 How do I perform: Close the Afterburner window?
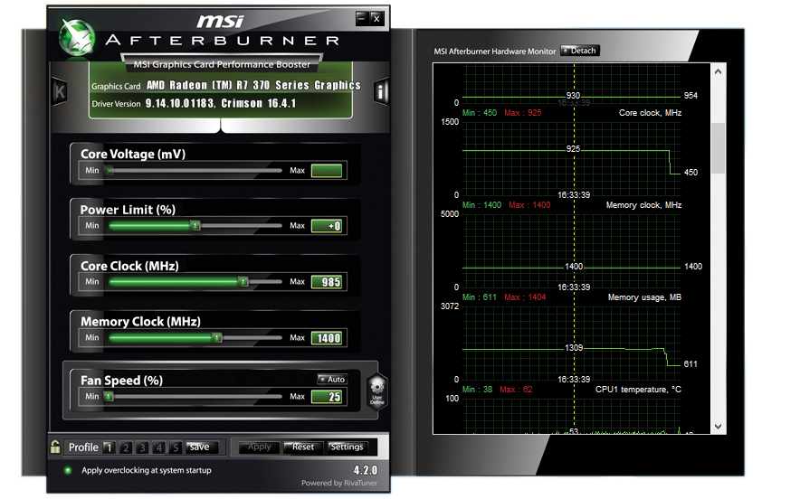pos(376,19)
